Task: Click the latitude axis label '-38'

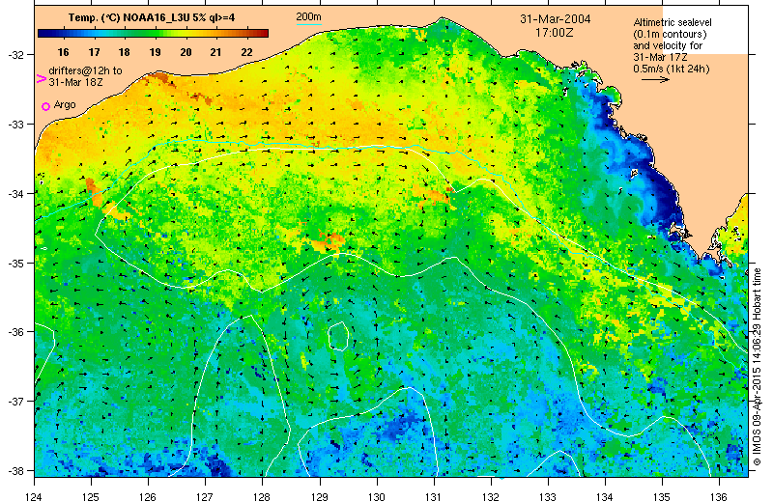Action: coord(14,471)
